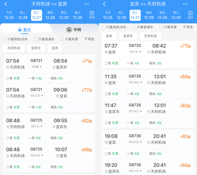197x175 pixels.
Task: Expand stops for G8736 1时21分
Action: tap(135, 171)
